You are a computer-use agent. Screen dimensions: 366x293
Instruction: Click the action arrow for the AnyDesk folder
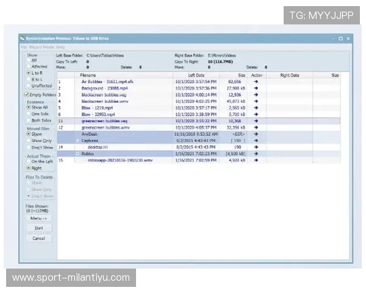pyautogui.click(x=256, y=134)
